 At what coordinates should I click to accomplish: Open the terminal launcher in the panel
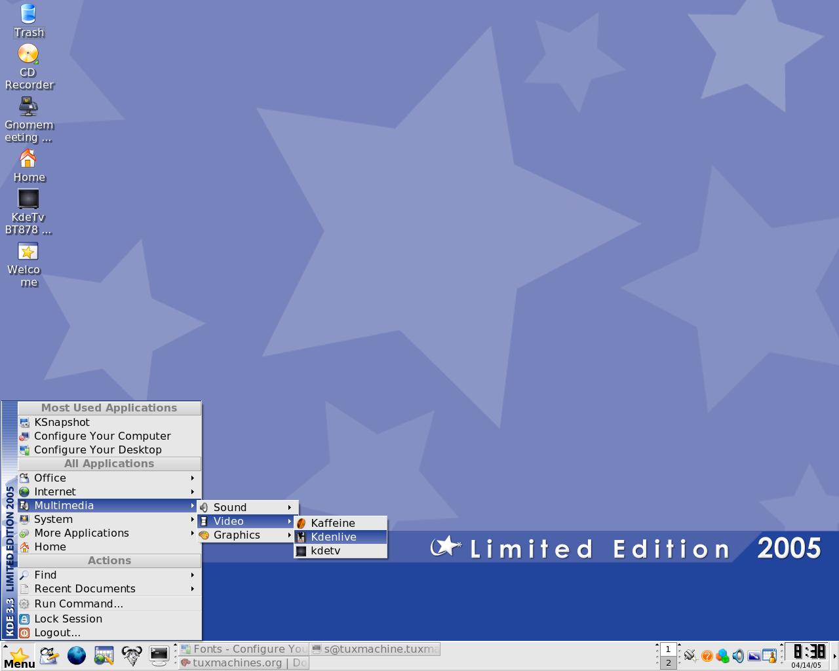159,655
